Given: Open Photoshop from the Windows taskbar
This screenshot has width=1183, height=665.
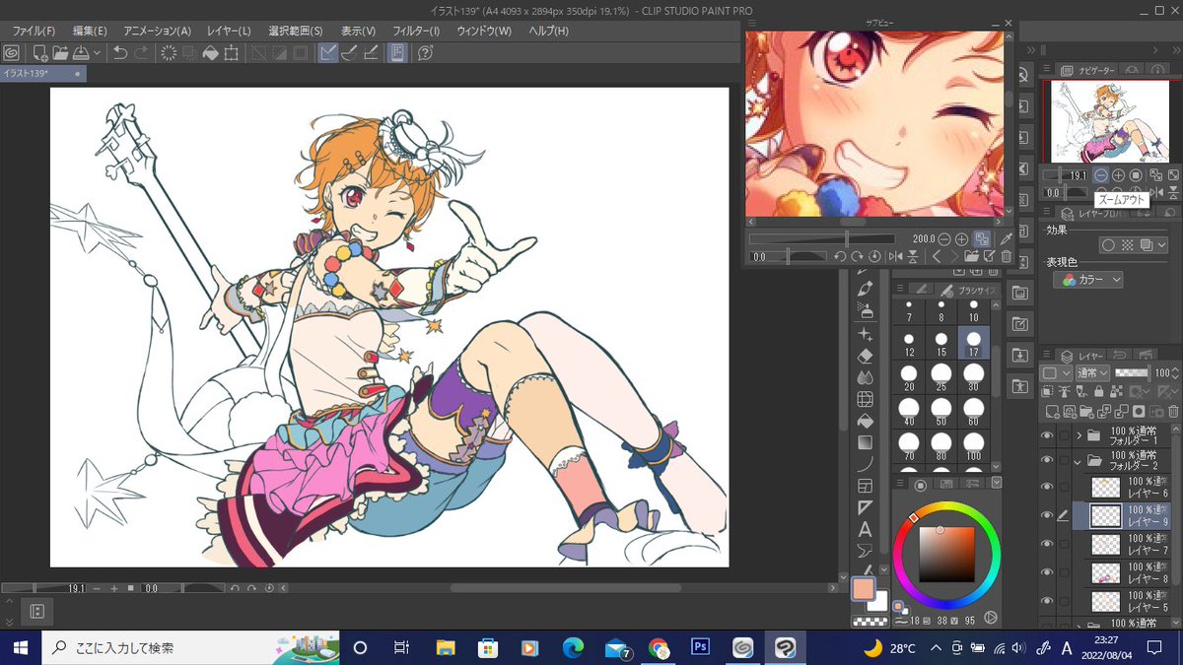Looking at the screenshot, I should (x=701, y=647).
